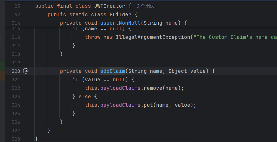Click the JWTCreator class name

110,6
